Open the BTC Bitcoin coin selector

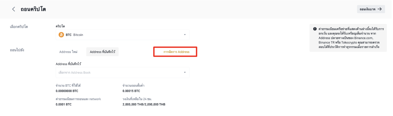coord(122,35)
